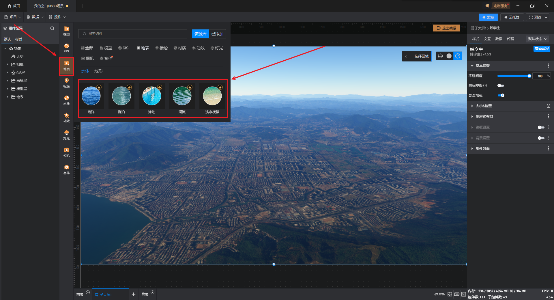Expand the GIS层 tree node

click(x=8, y=73)
